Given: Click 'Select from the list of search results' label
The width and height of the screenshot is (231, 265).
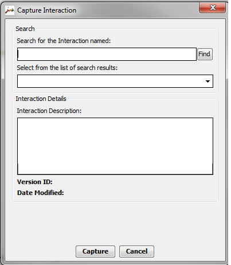Looking at the screenshot, I should [x=67, y=68].
